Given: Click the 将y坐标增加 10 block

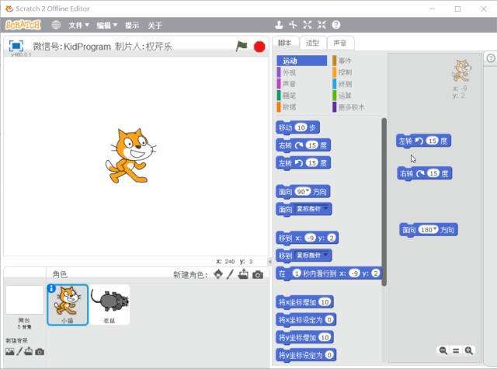Looking at the screenshot, I should pos(304,337).
